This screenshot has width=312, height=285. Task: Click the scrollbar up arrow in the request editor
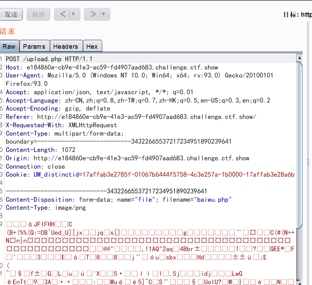click(299, 58)
